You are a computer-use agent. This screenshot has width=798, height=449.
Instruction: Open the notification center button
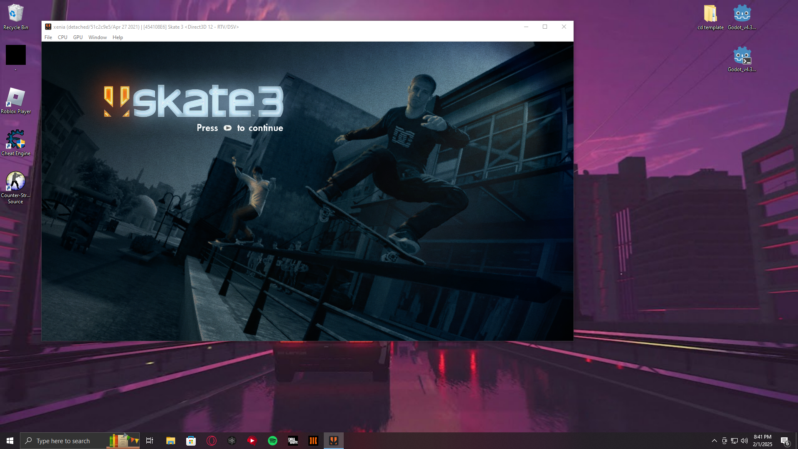pyautogui.click(x=785, y=441)
